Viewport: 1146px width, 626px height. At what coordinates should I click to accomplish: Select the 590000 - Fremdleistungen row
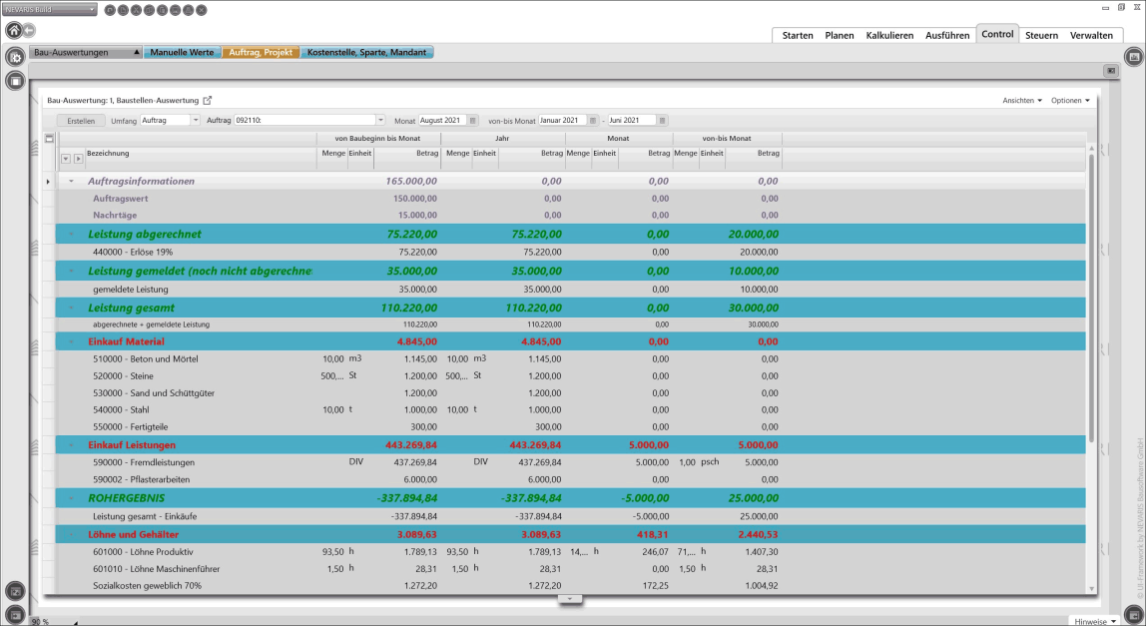click(570, 462)
